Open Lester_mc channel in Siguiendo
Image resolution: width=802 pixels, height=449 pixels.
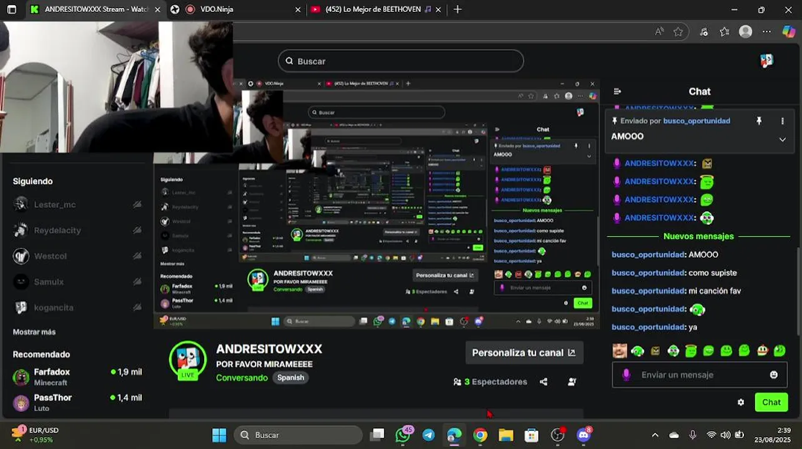(77, 205)
